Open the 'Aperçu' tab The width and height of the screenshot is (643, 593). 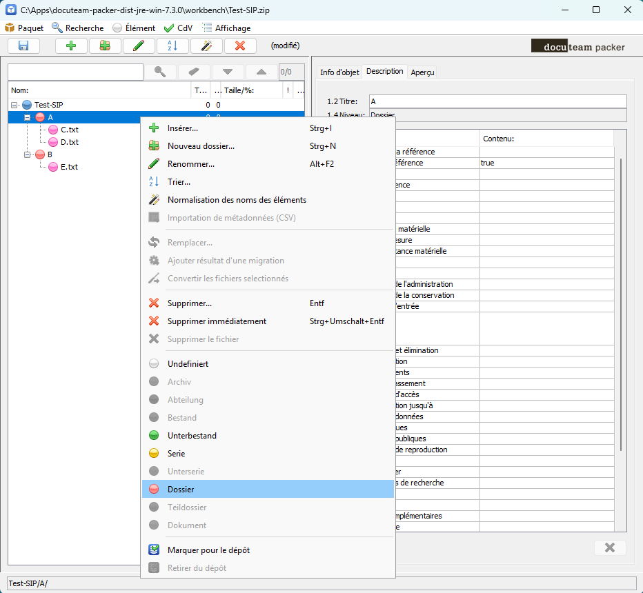click(422, 72)
